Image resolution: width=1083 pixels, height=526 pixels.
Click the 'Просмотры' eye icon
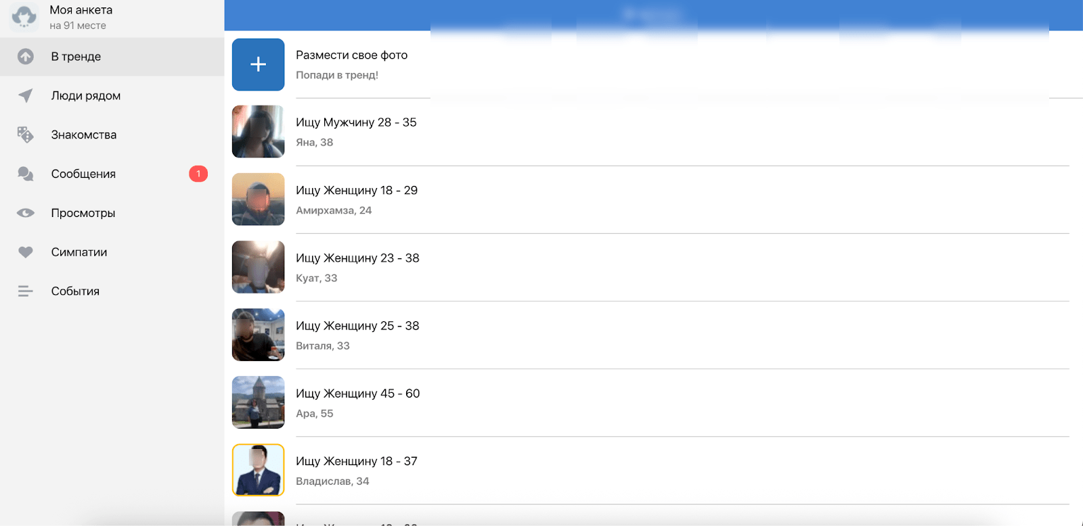click(x=26, y=213)
